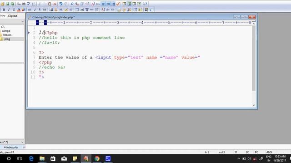This screenshot has height=163, width=291.
Task: Click the editor scrollbar down arrow
Action: [x=254, y=105]
